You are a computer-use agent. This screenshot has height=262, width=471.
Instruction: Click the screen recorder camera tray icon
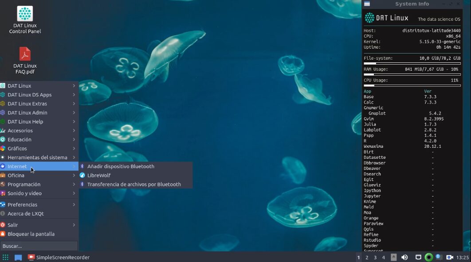449,257
